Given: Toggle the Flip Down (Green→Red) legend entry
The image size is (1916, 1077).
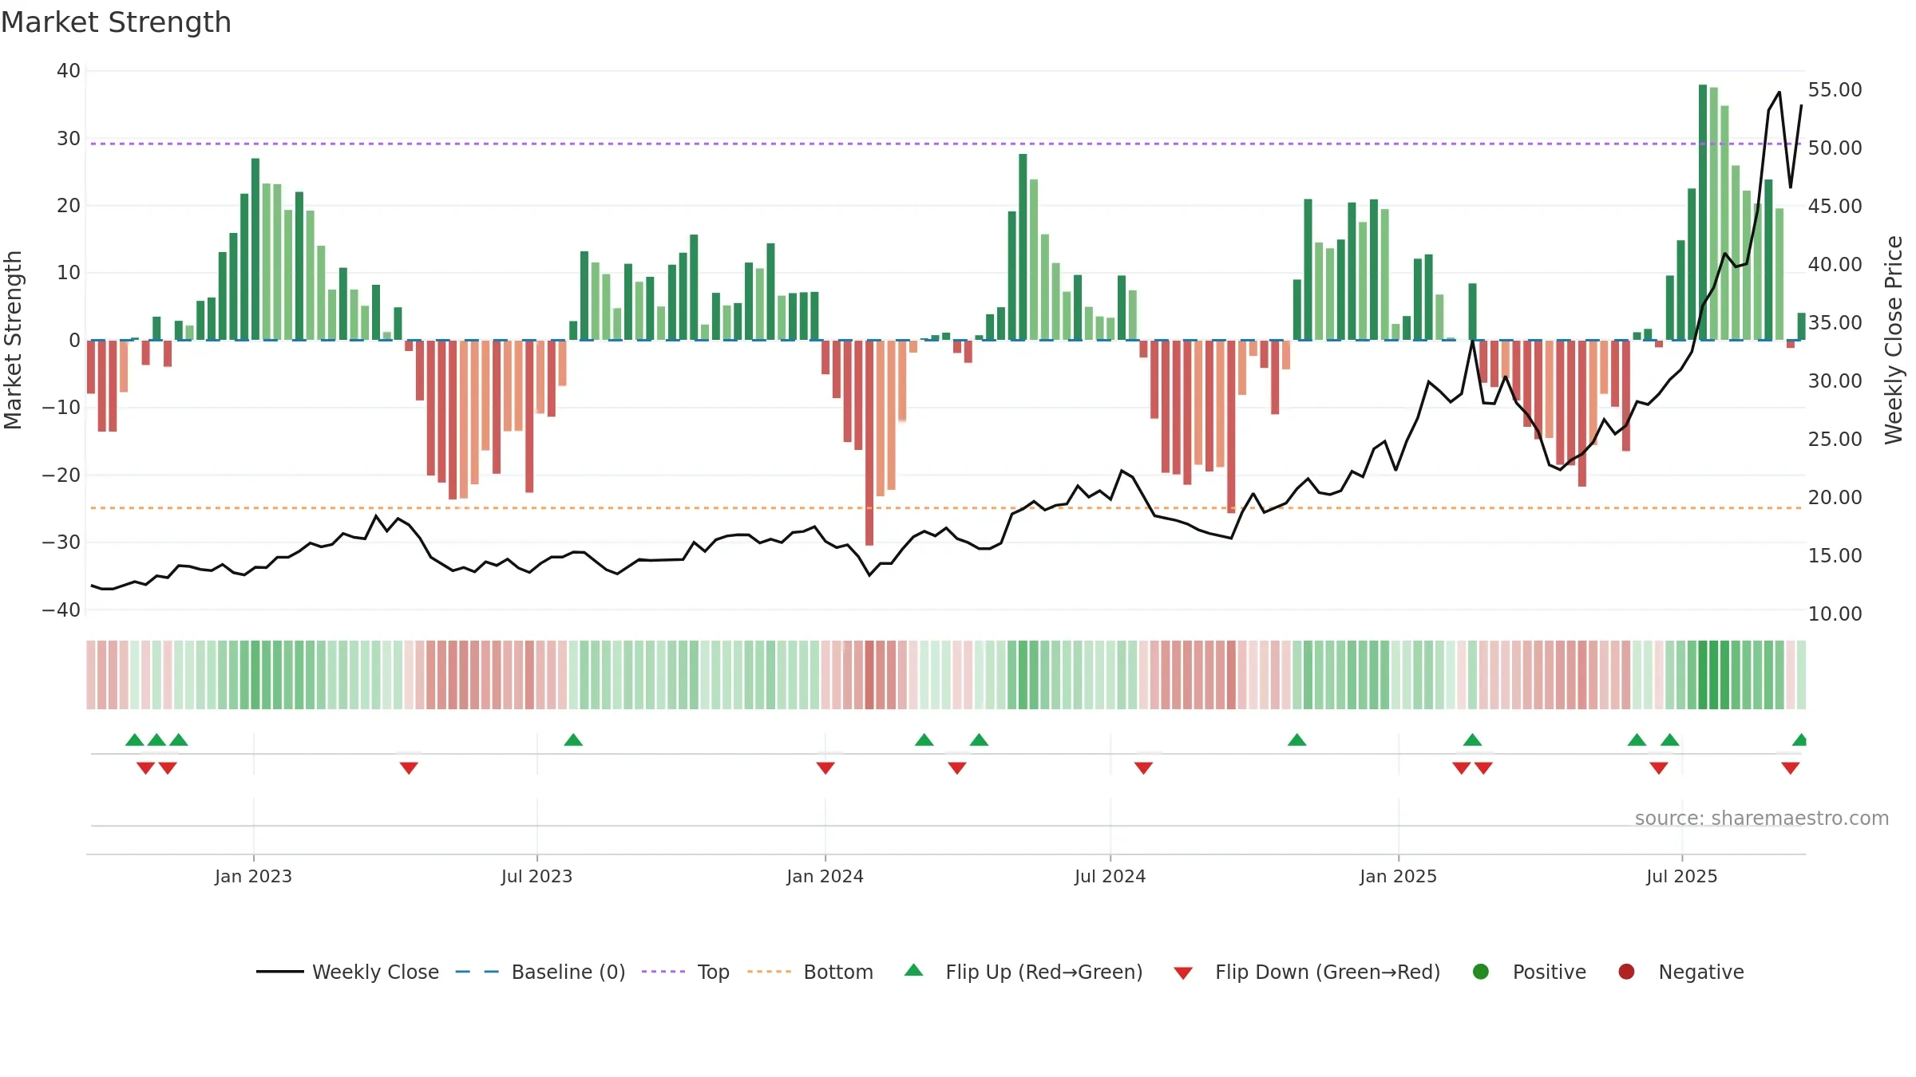Looking at the screenshot, I should coord(1307,972).
